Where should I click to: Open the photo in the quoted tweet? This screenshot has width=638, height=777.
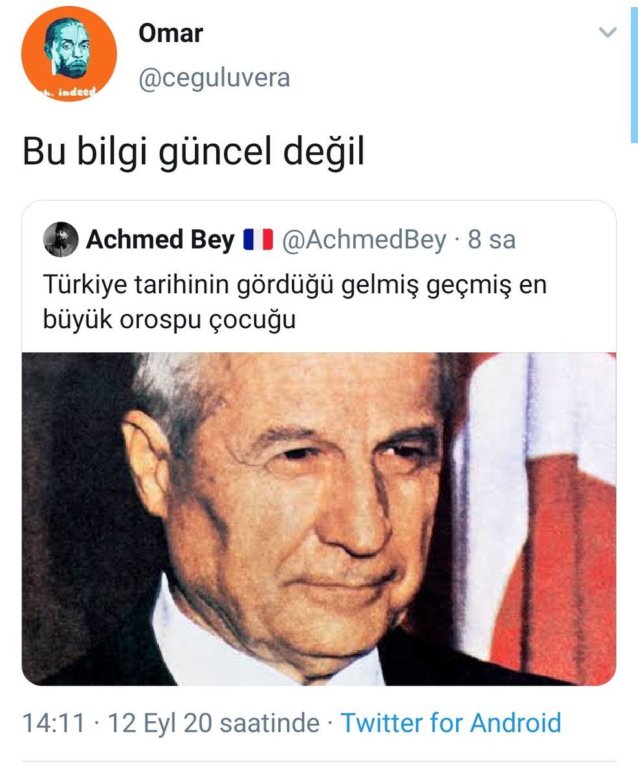click(x=319, y=519)
